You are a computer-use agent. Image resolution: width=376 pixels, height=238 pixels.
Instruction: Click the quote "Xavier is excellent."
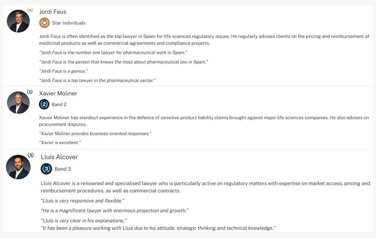60,143
